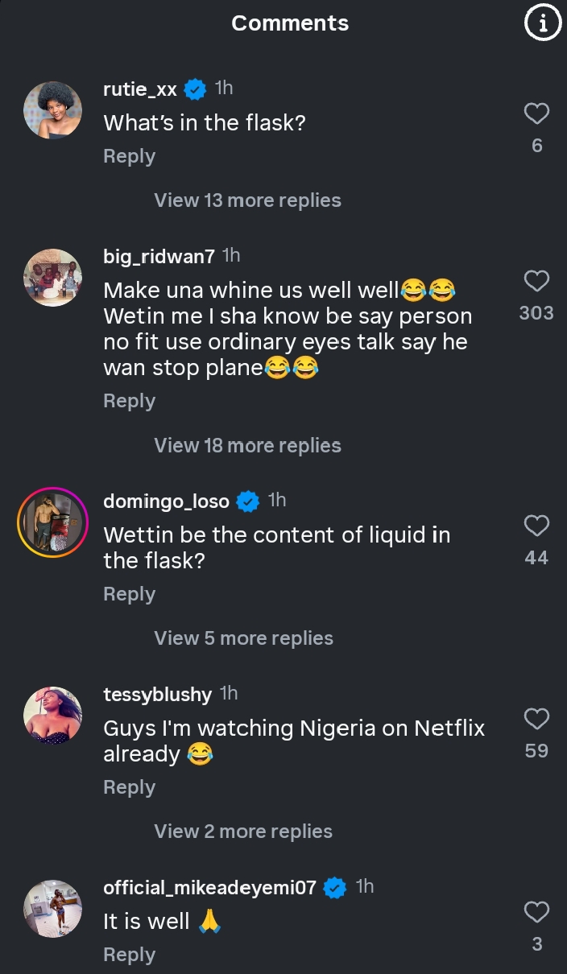567x974 pixels.
Task: Open big_ridwan7's profile picture
Action: click(53, 278)
